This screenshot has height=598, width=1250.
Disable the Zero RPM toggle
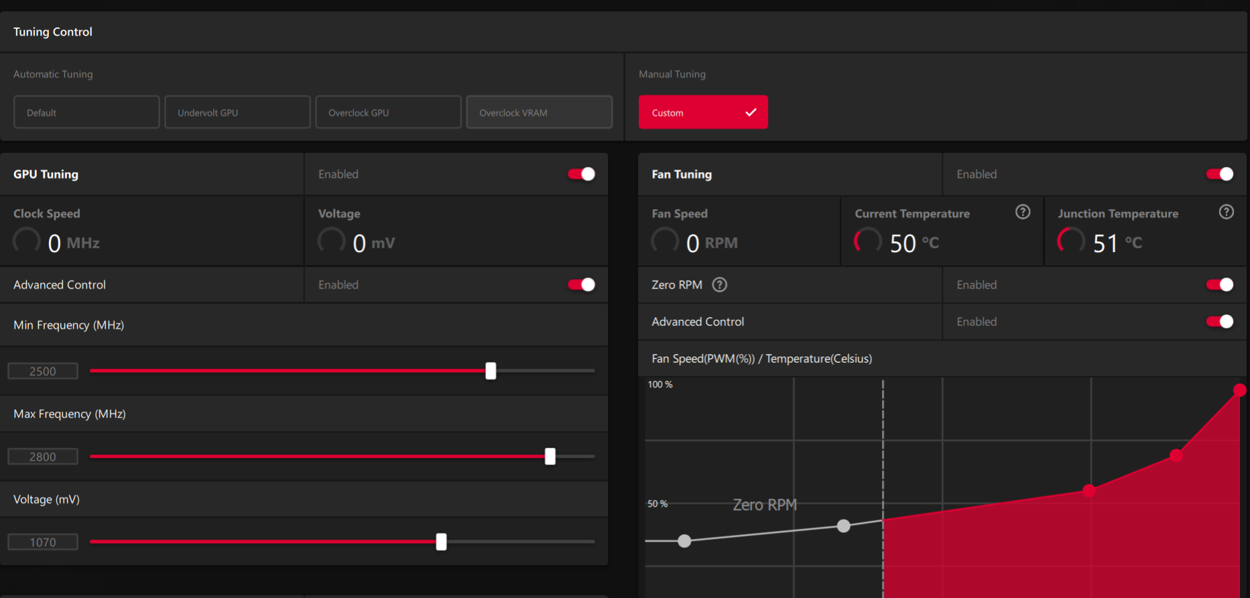click(1220, 285)
